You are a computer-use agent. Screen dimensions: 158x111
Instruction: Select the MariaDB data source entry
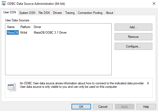pyautogui.click(x=13, y=33)
